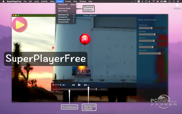The image size is (182, 114).
Task: Click the seek bar playhead marker
Action: click(96, 89)
